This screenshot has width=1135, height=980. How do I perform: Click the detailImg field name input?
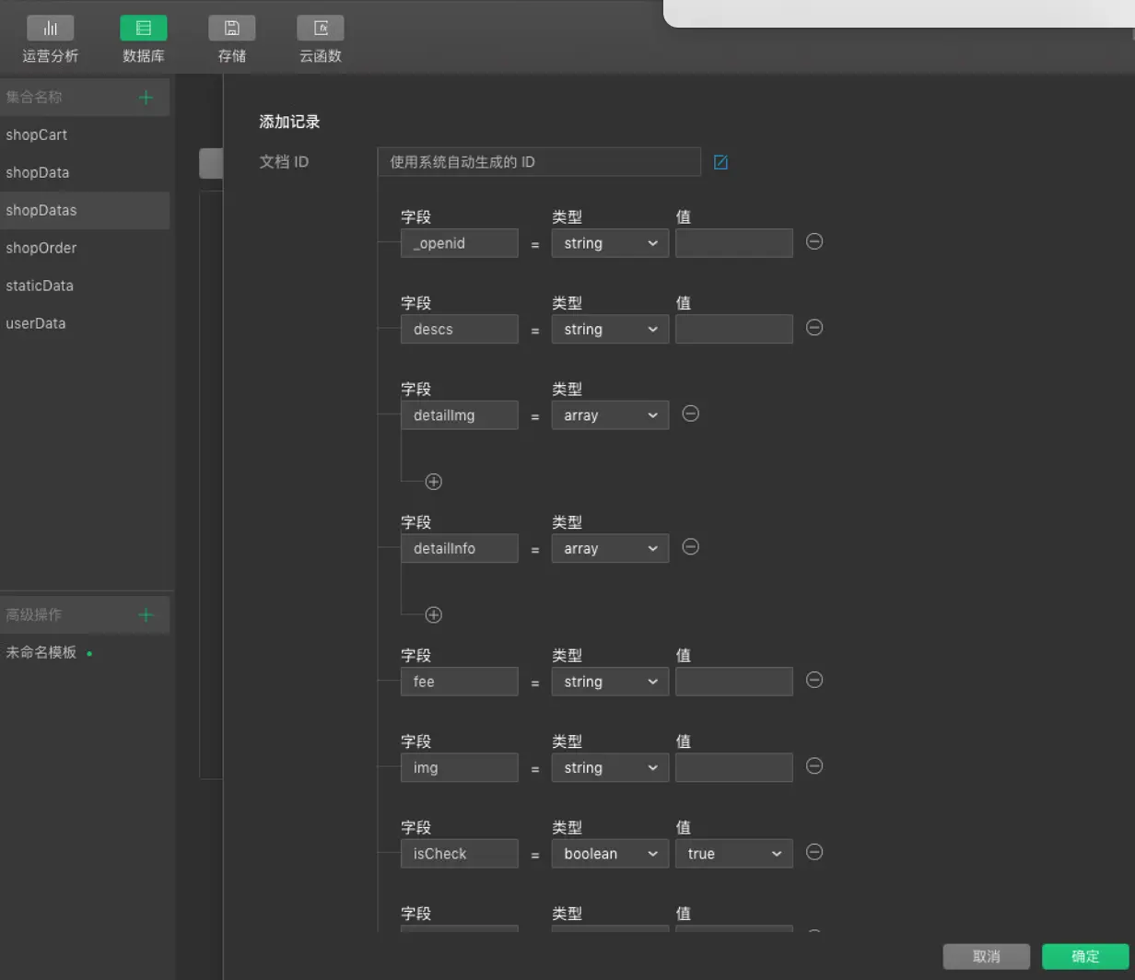pos(460,415)
